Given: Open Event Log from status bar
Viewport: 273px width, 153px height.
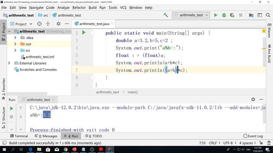Looking at the screenshot, I should (x=253, y=136).
